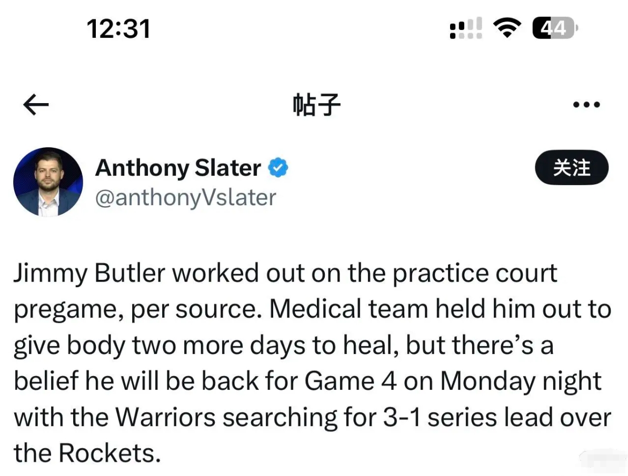Open the @anthonyVslater handle
Screen dimensions: 628x476
point(185,198)
